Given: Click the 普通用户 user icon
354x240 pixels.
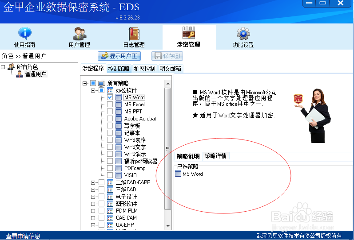Looking at the screenshot, I should pos(20,74).
